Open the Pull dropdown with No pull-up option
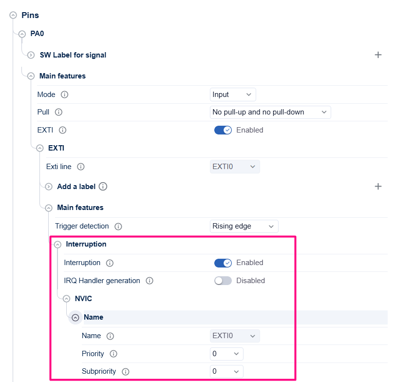Screen dimensions: 394x382 [270, 112]
